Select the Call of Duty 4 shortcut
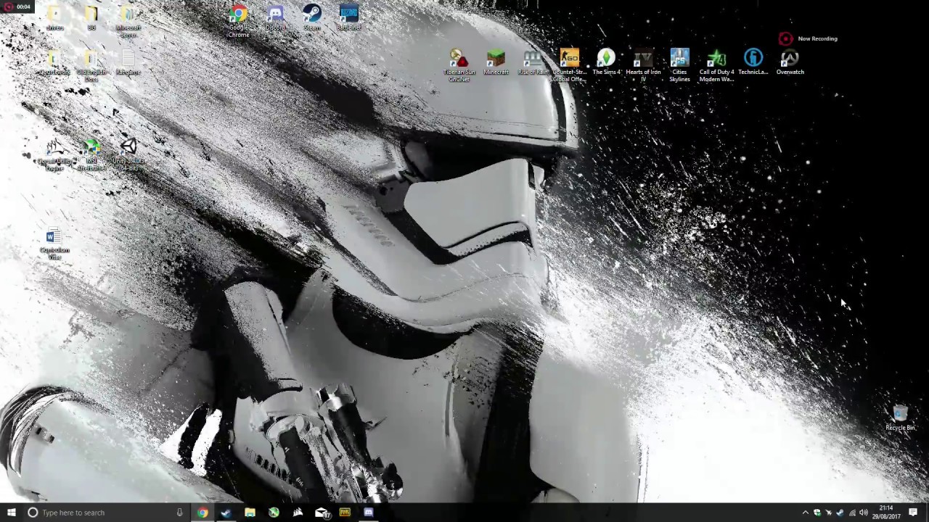929x522 pixels. 716,65
